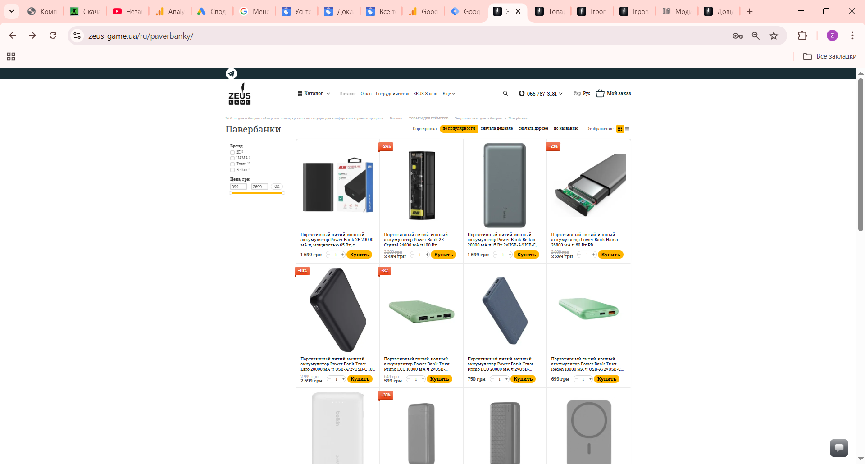
Task: Open the Chrome profile avatar Z
Action: point(832,36)
